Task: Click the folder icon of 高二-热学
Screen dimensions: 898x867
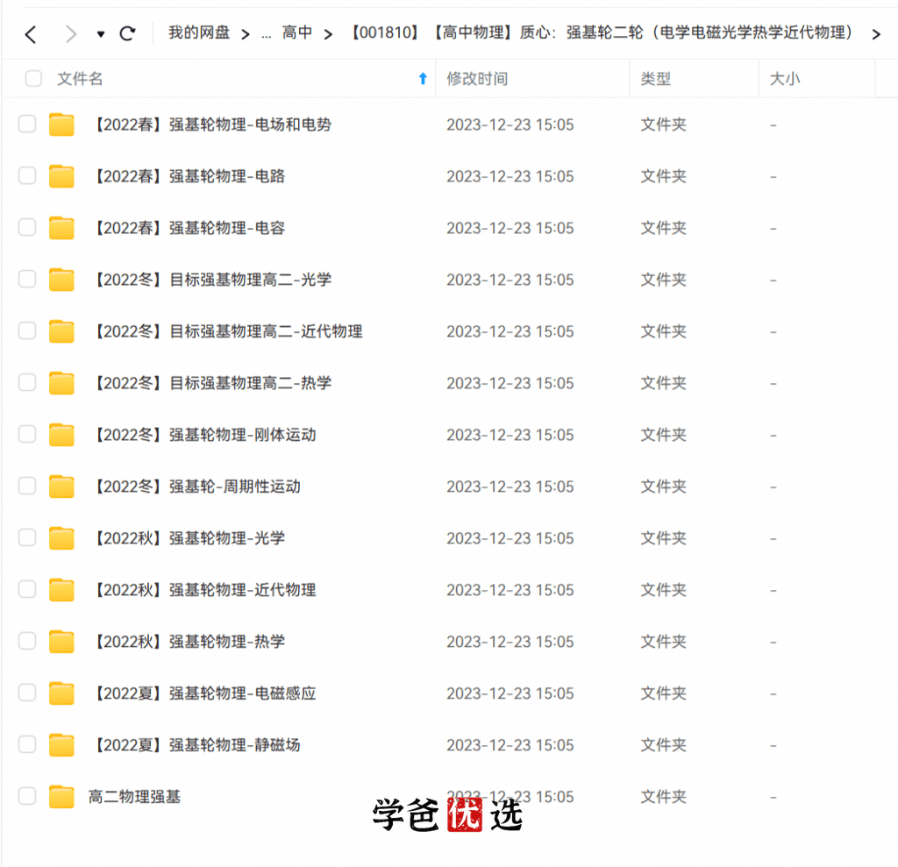Action: point(61,382)
